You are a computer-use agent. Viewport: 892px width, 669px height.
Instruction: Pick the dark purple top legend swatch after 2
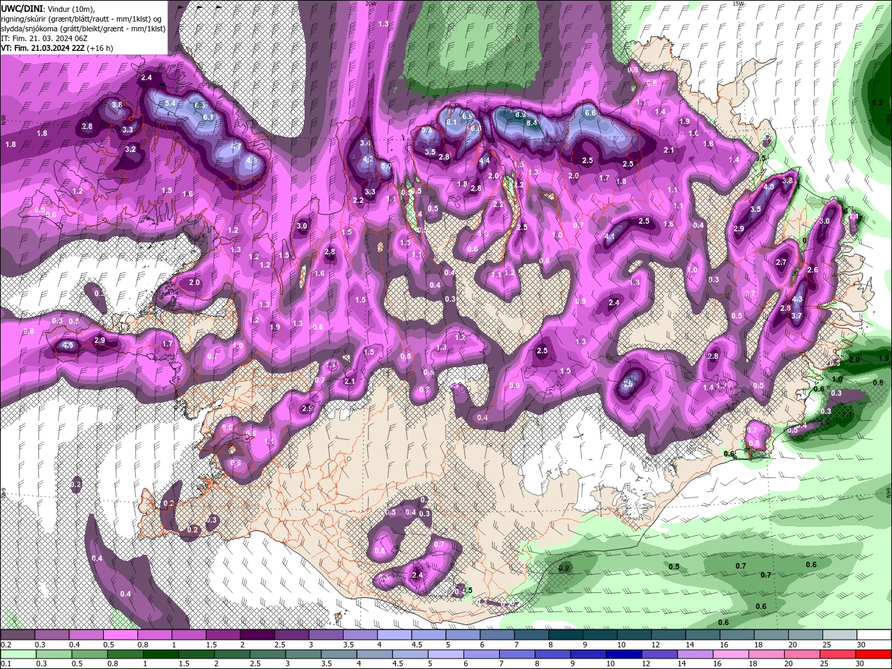point(257,635)
